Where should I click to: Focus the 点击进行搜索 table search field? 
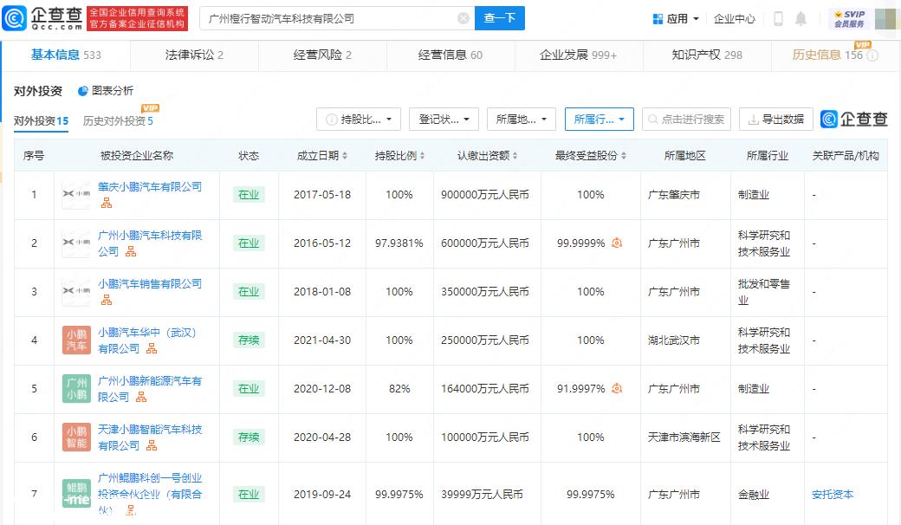pyautogui.click(x=686, y=119)
